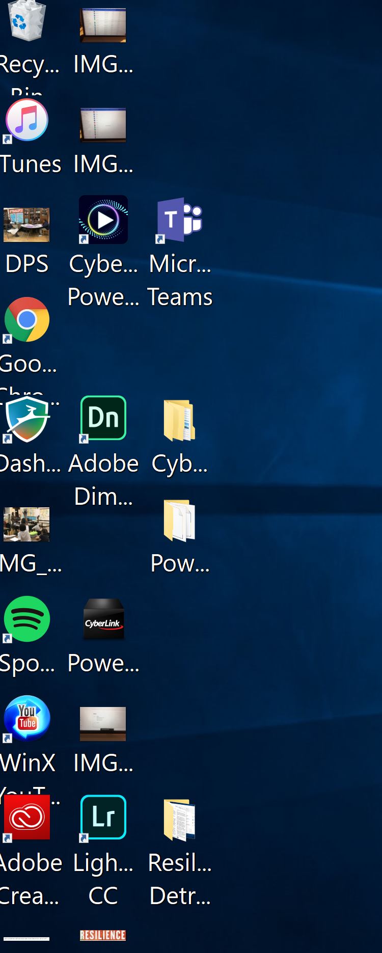Open WinX YouTube downloader shortcut
This screenshot has width=382, height=953.
[x=27, y=719]
